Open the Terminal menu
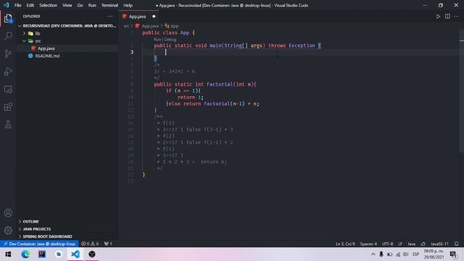Viewport: 464px width, 261px height. (109, 5)
